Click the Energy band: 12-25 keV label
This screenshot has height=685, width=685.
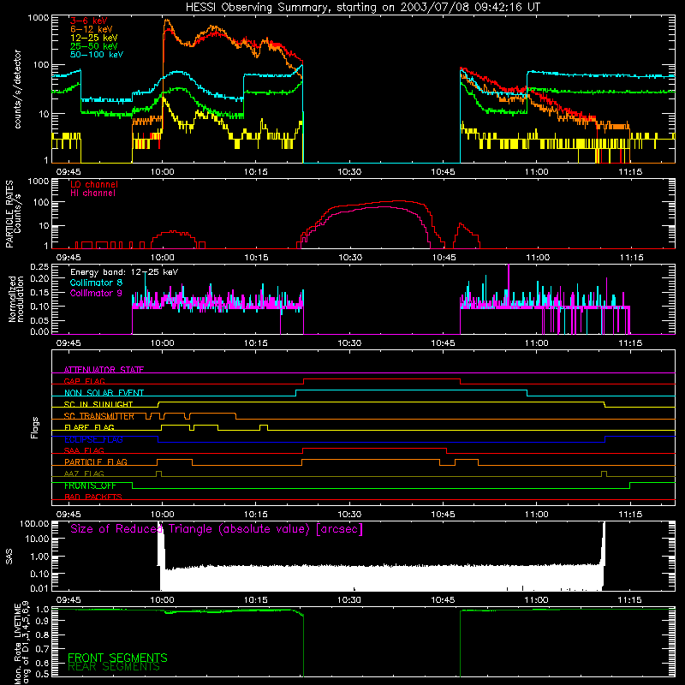click(x=124, y=272)
